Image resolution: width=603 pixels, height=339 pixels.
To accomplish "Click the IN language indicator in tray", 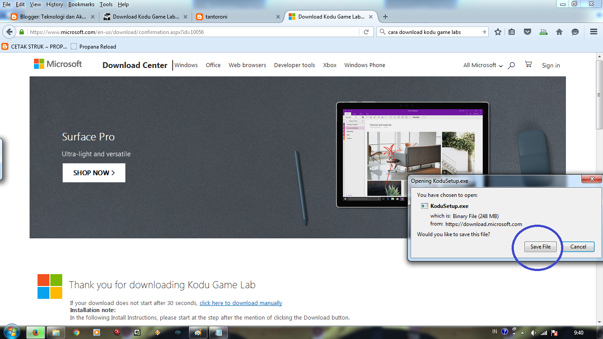I will pos(494,332).
